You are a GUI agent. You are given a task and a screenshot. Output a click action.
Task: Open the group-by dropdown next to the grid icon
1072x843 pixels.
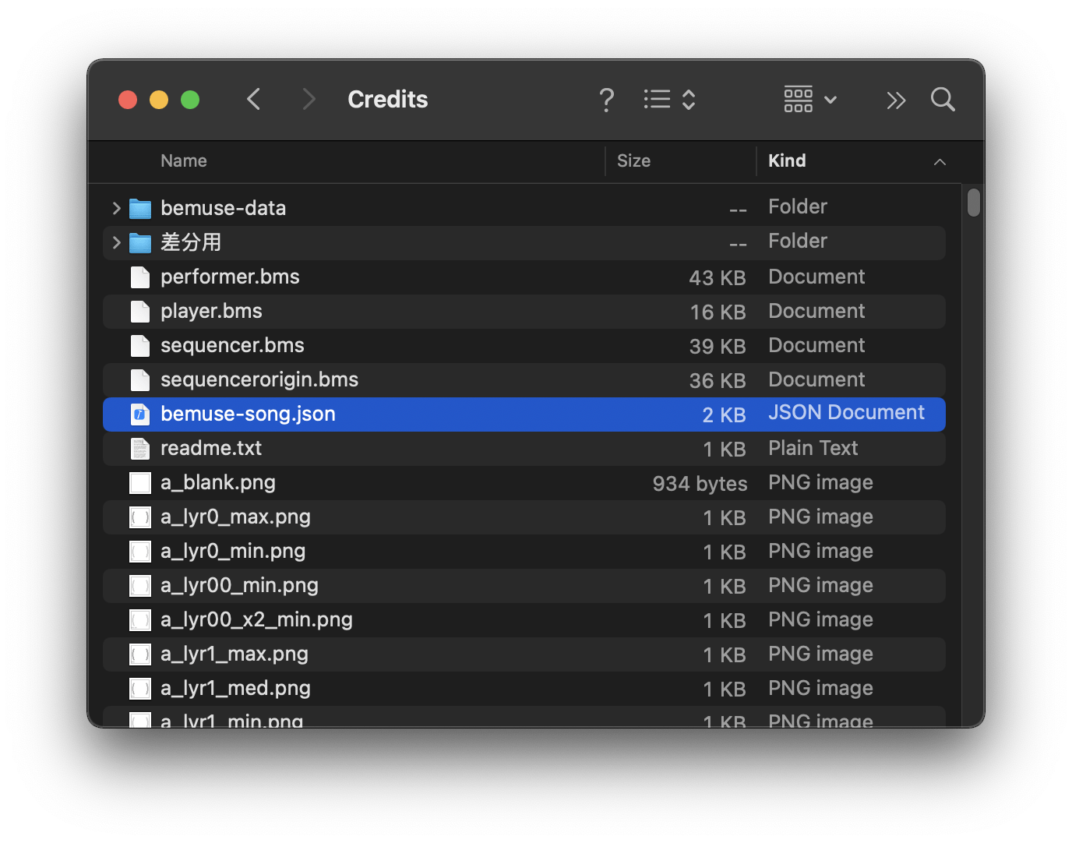830,100
